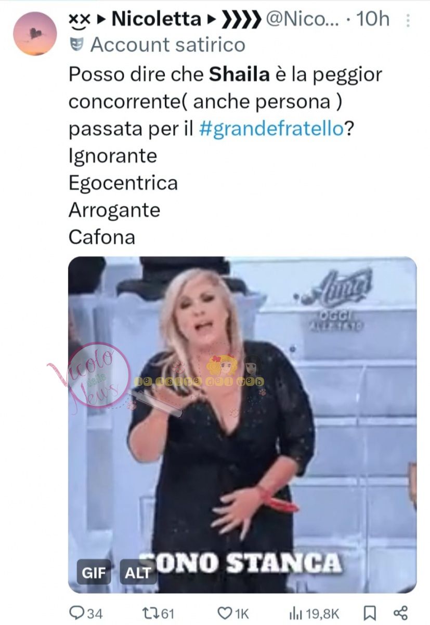Tap the bold Shaila text
Viewport: 430px width, 625px height.
239,75
